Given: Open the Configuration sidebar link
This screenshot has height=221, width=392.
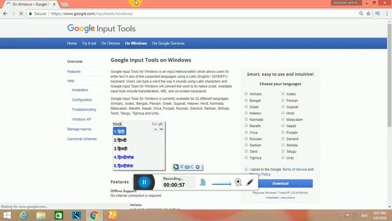Looking at the screenshot, I should click(81, 99).
